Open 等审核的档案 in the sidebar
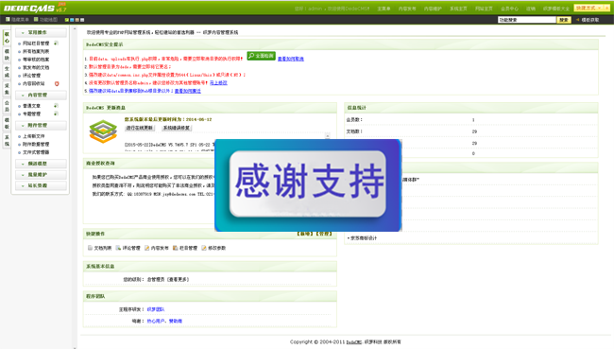614x349 pixels. 36,60
